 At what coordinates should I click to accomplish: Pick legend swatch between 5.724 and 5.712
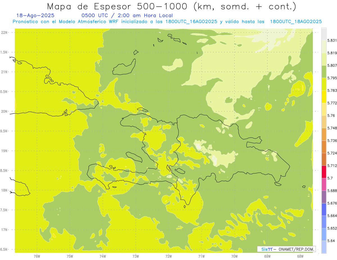(324, 159)
